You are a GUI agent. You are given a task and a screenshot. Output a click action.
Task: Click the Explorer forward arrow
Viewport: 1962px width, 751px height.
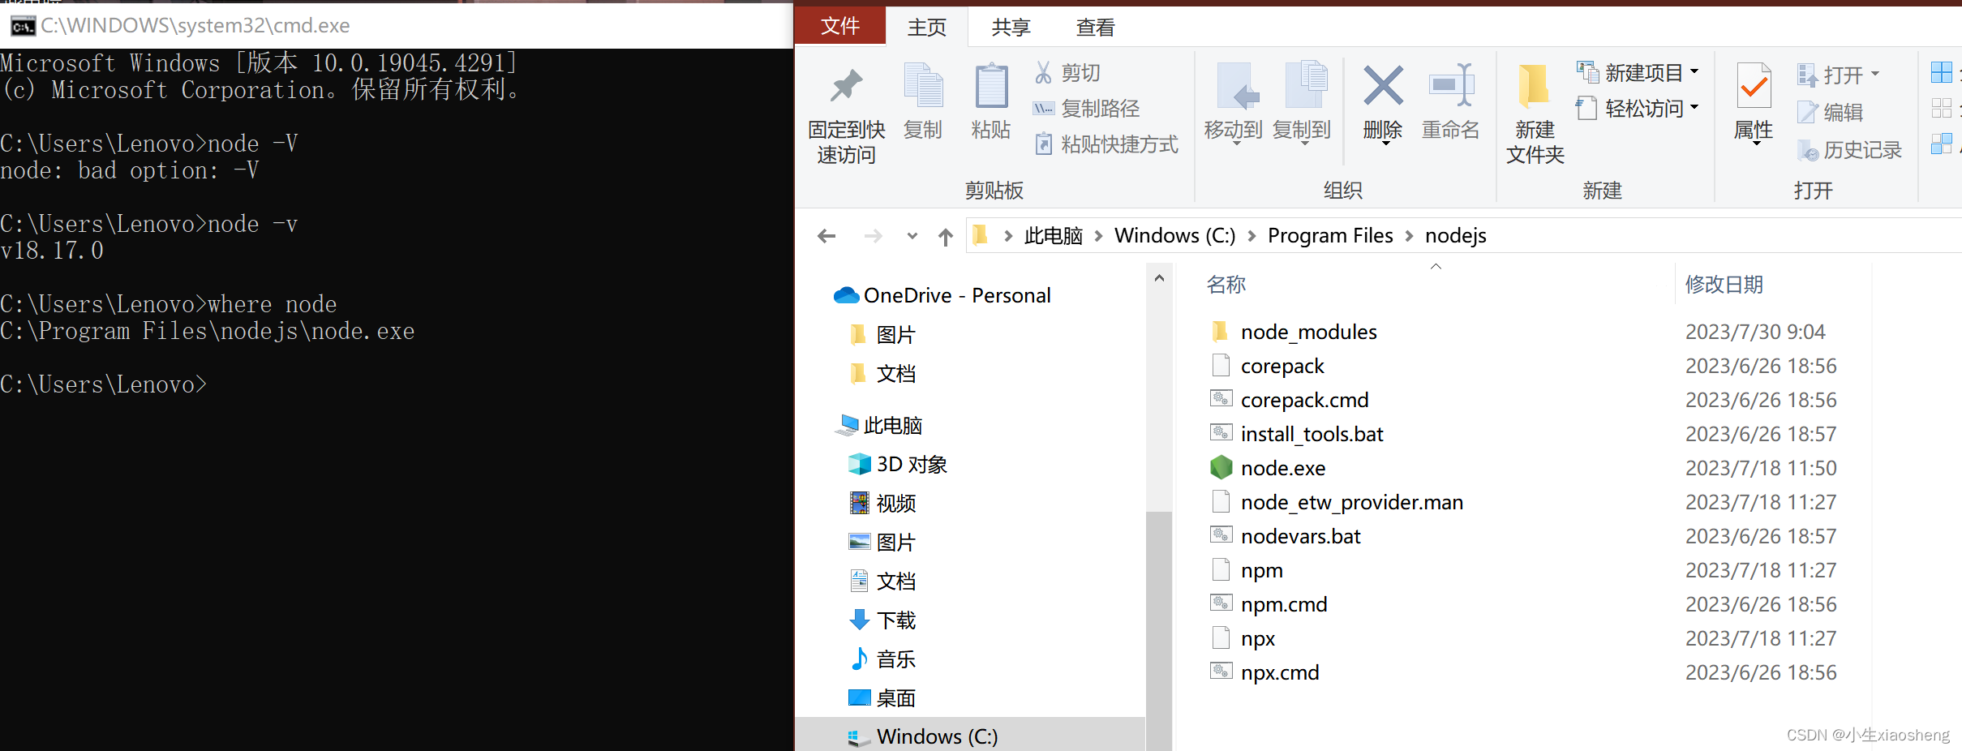tap(874, 236)
